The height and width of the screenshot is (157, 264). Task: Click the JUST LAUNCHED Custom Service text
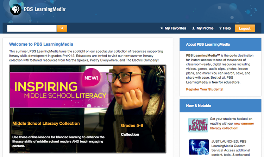[x=231, y=148]
